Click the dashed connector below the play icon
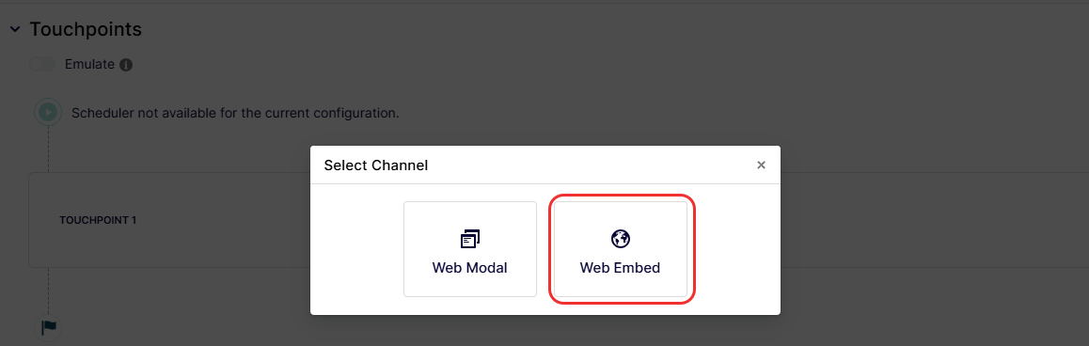Viewport: 1089px width, 346px height. coord(48,148)
